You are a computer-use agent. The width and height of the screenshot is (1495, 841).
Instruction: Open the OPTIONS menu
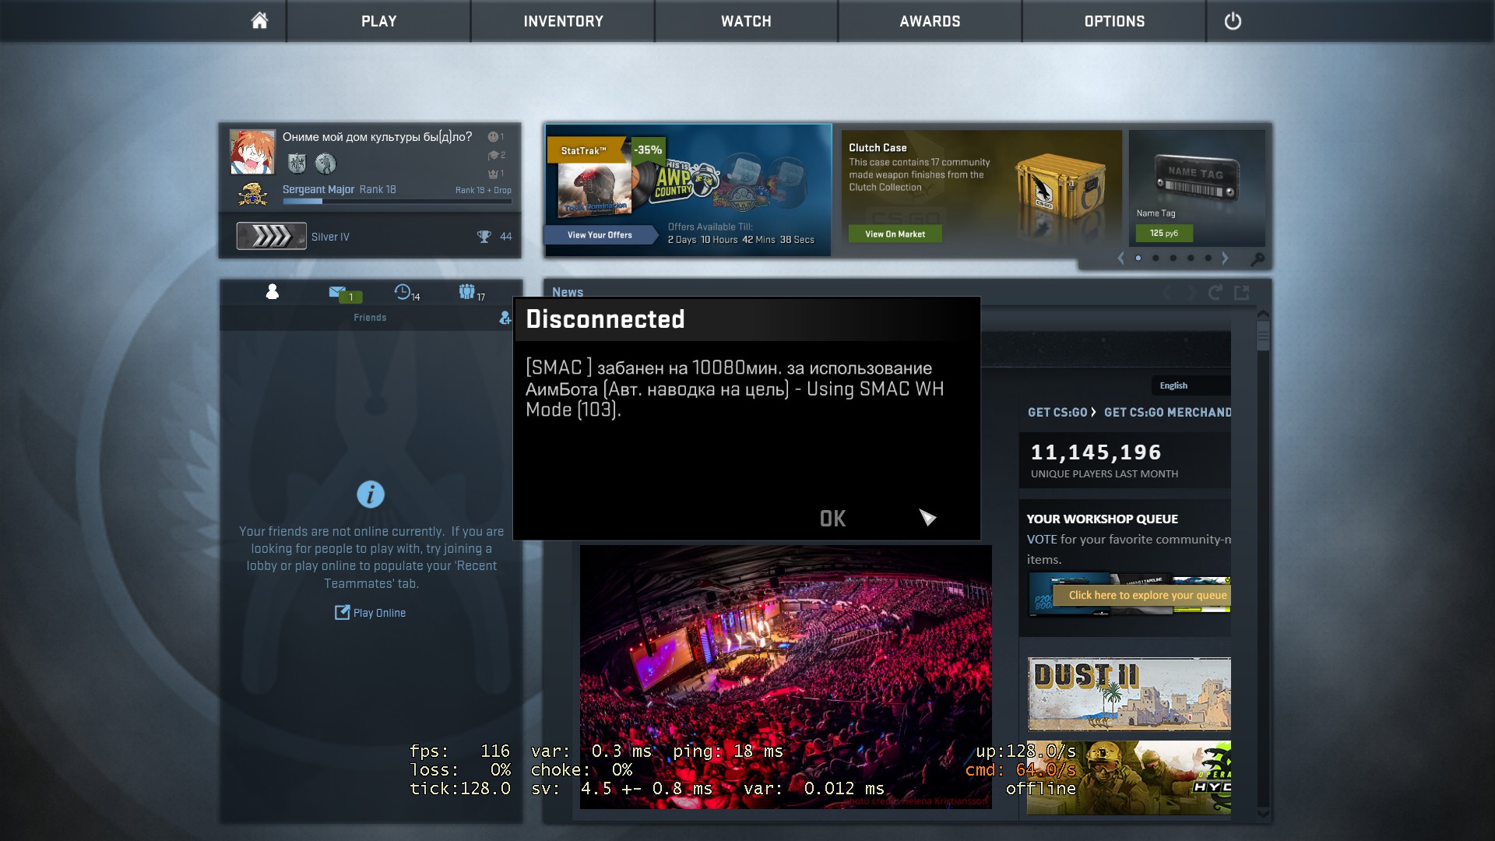(x=1114, y=21)
